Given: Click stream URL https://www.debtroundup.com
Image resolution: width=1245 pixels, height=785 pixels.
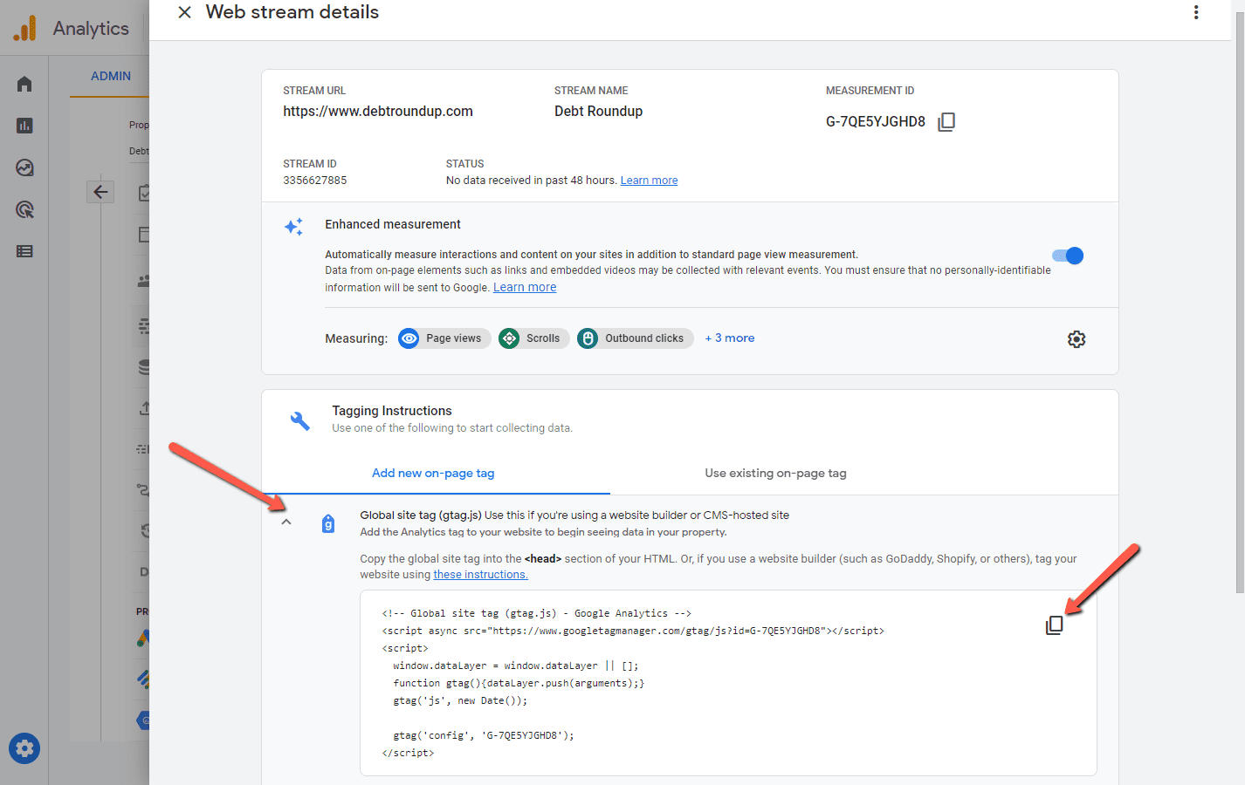Looking at the screenshot, I should pyautogui.click(x=378, y=112).
